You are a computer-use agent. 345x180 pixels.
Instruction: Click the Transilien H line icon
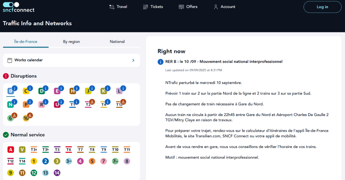click(x=73, y=91)
